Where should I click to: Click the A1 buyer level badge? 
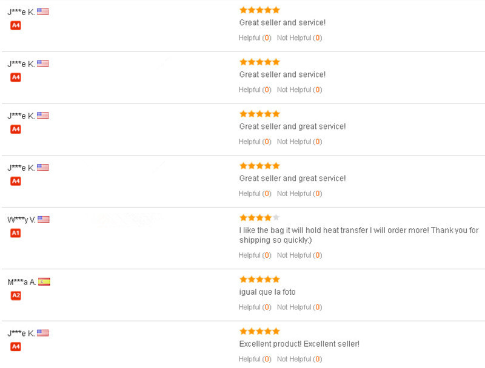pos(16,233)
